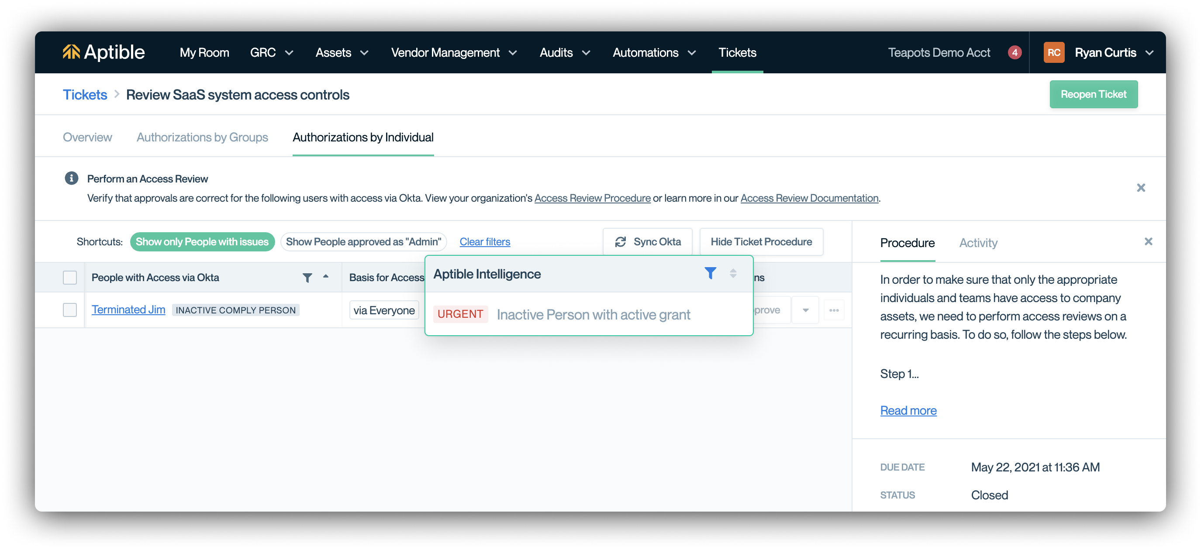Dismiss the Access Review info banner
The height and width of the screenshot is (550, 1201).
point(1140,188)
